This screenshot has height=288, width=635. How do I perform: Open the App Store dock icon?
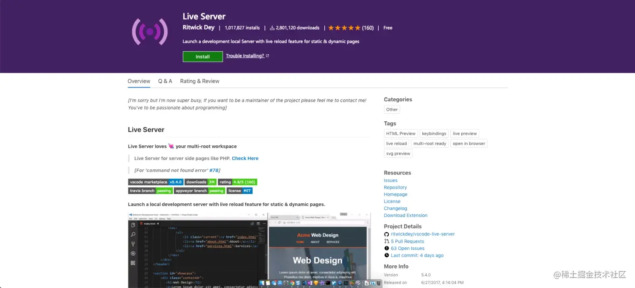pyautogui.click(x=280, y=283)
